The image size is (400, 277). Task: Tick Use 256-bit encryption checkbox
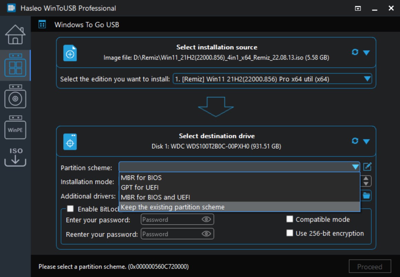click(x=290, y=233)
